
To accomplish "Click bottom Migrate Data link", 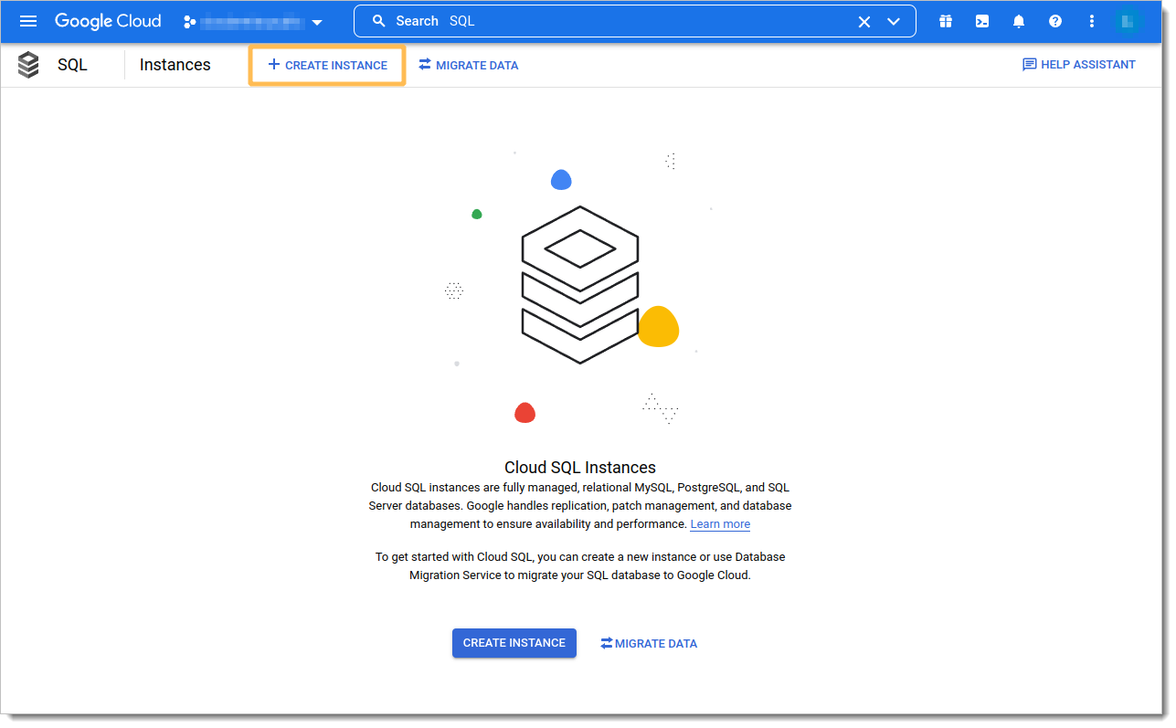I will [x=649, y=643].
